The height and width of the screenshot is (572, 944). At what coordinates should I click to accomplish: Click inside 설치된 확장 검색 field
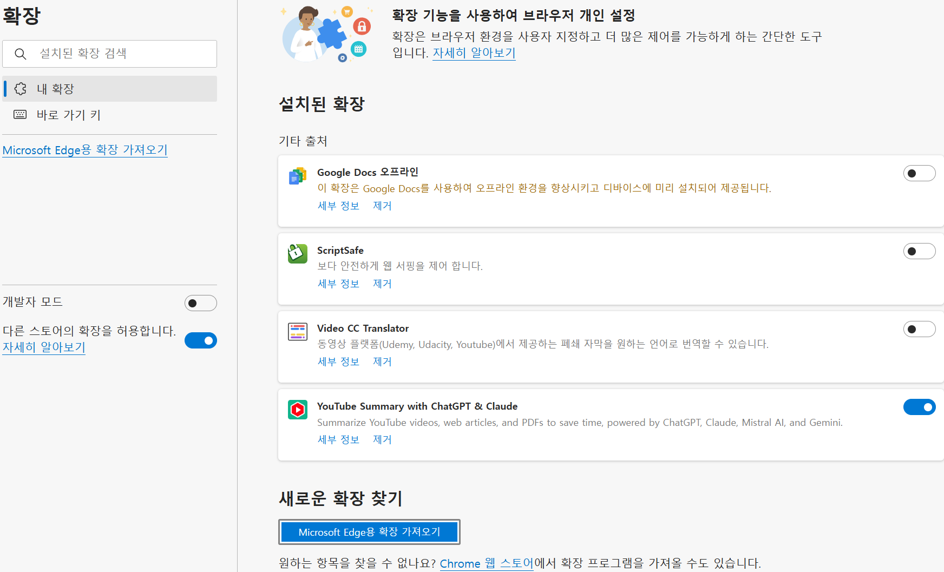point(110,54)
